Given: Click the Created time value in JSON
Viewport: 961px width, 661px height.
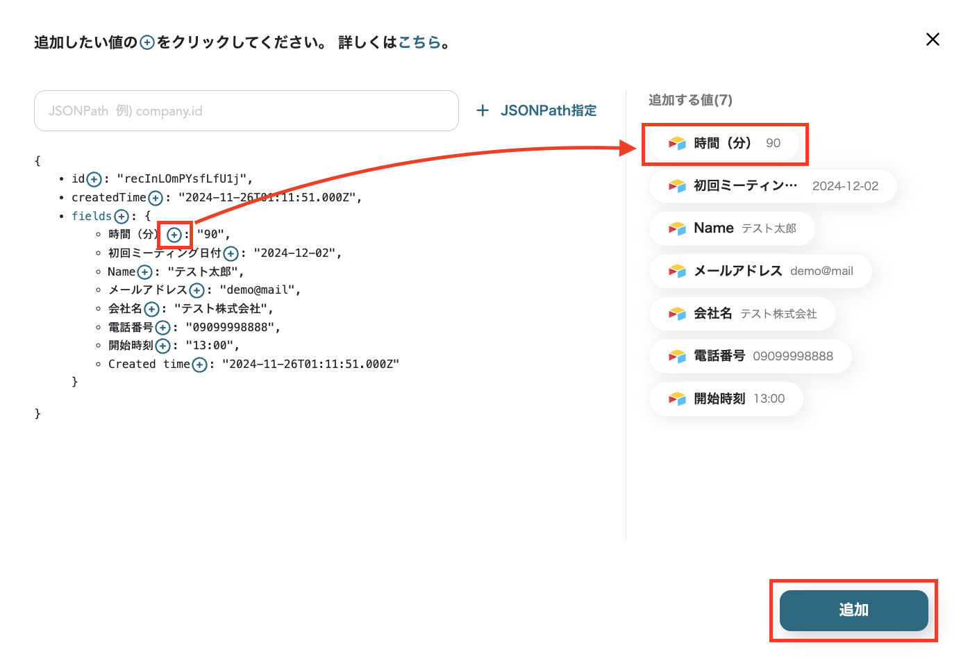Looking at the screenshot, I should (310, 365).
